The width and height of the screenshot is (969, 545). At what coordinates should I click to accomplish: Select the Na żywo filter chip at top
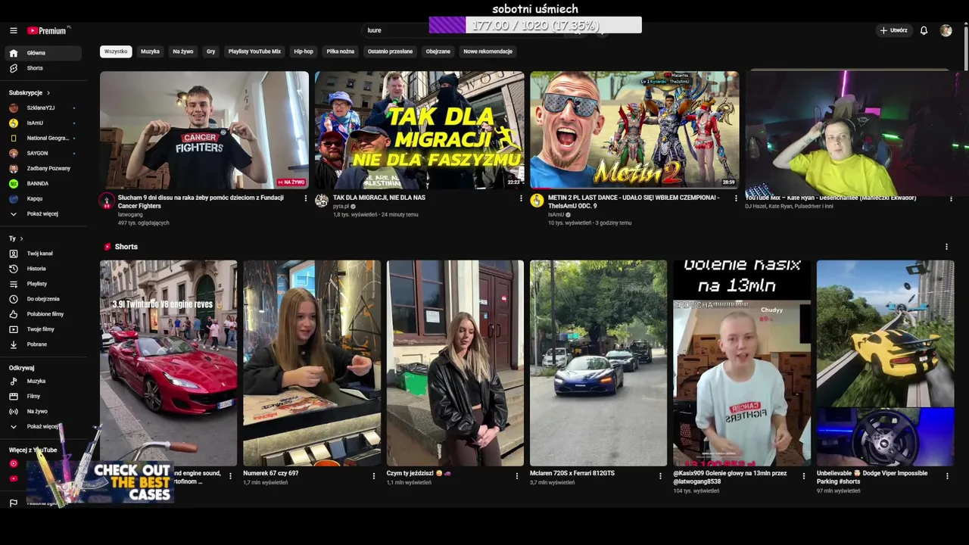click(x=183, y=51)
